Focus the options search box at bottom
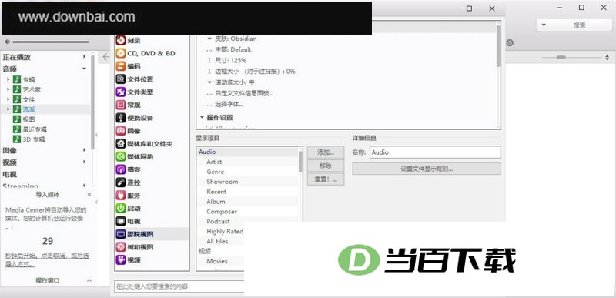 (179, 286)
